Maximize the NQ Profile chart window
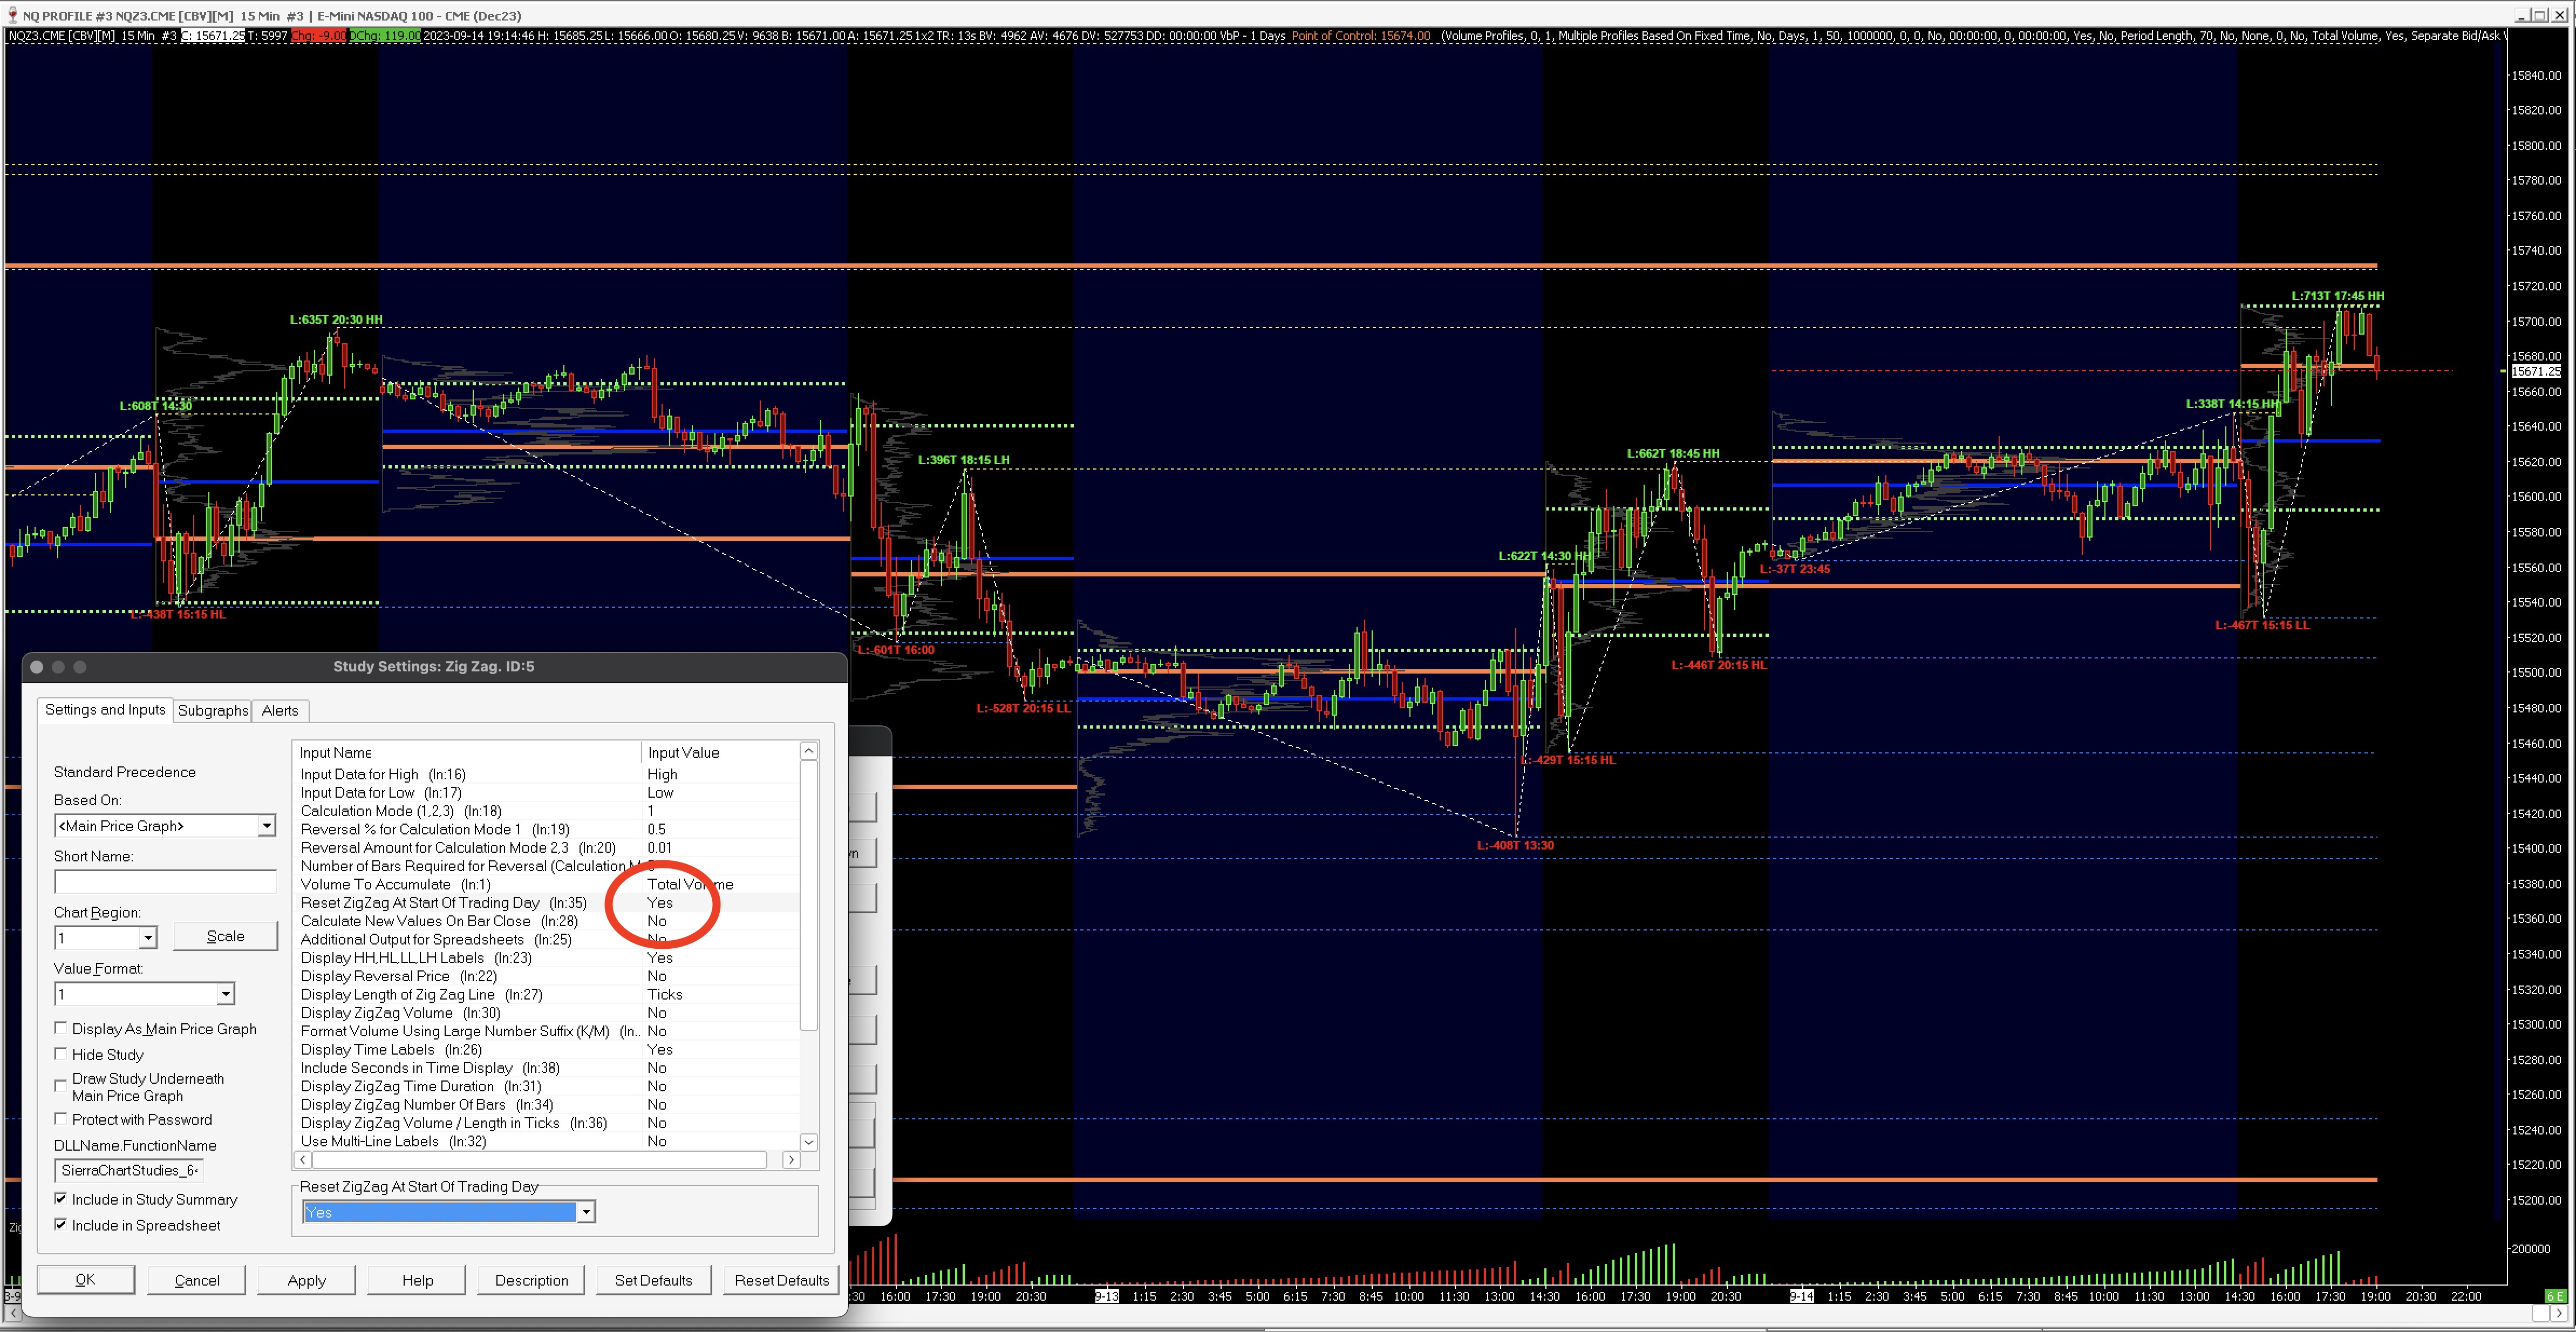The width and height of the screenshot is (2576, 1332). coord(2541,15)
